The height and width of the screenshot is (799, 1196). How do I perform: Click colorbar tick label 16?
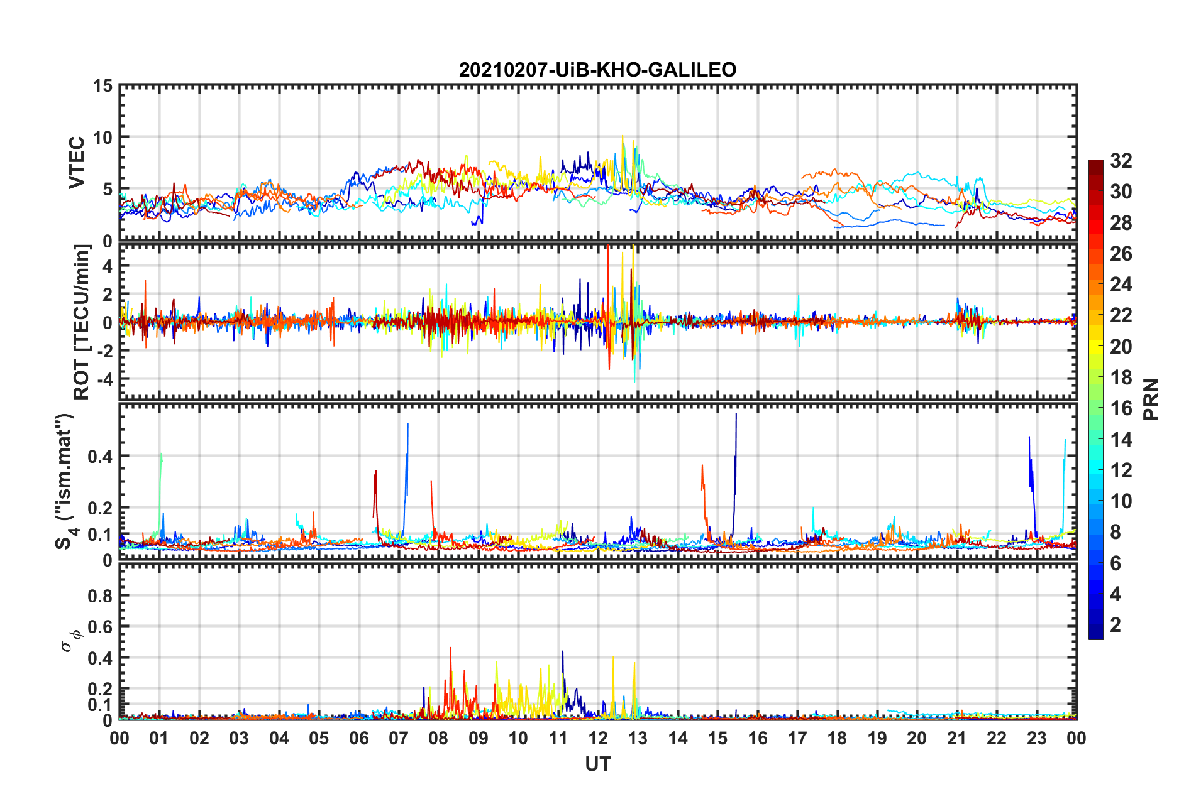pyautogui.click(x=1121, y=408)
